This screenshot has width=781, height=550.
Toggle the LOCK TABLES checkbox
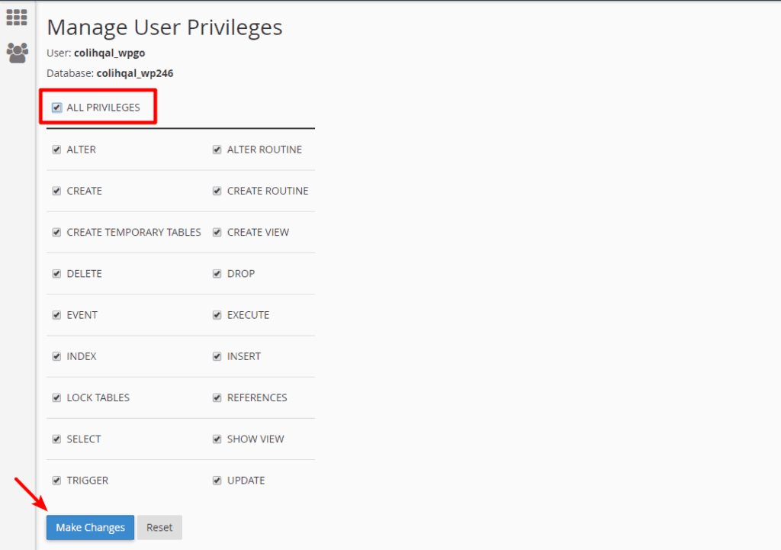point(56,397)
